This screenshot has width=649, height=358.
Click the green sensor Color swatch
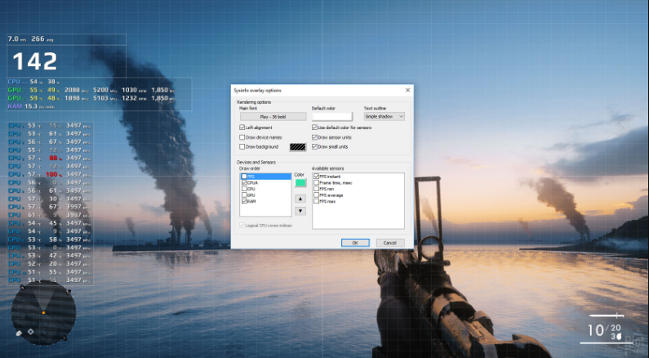[x=299, y=182]
